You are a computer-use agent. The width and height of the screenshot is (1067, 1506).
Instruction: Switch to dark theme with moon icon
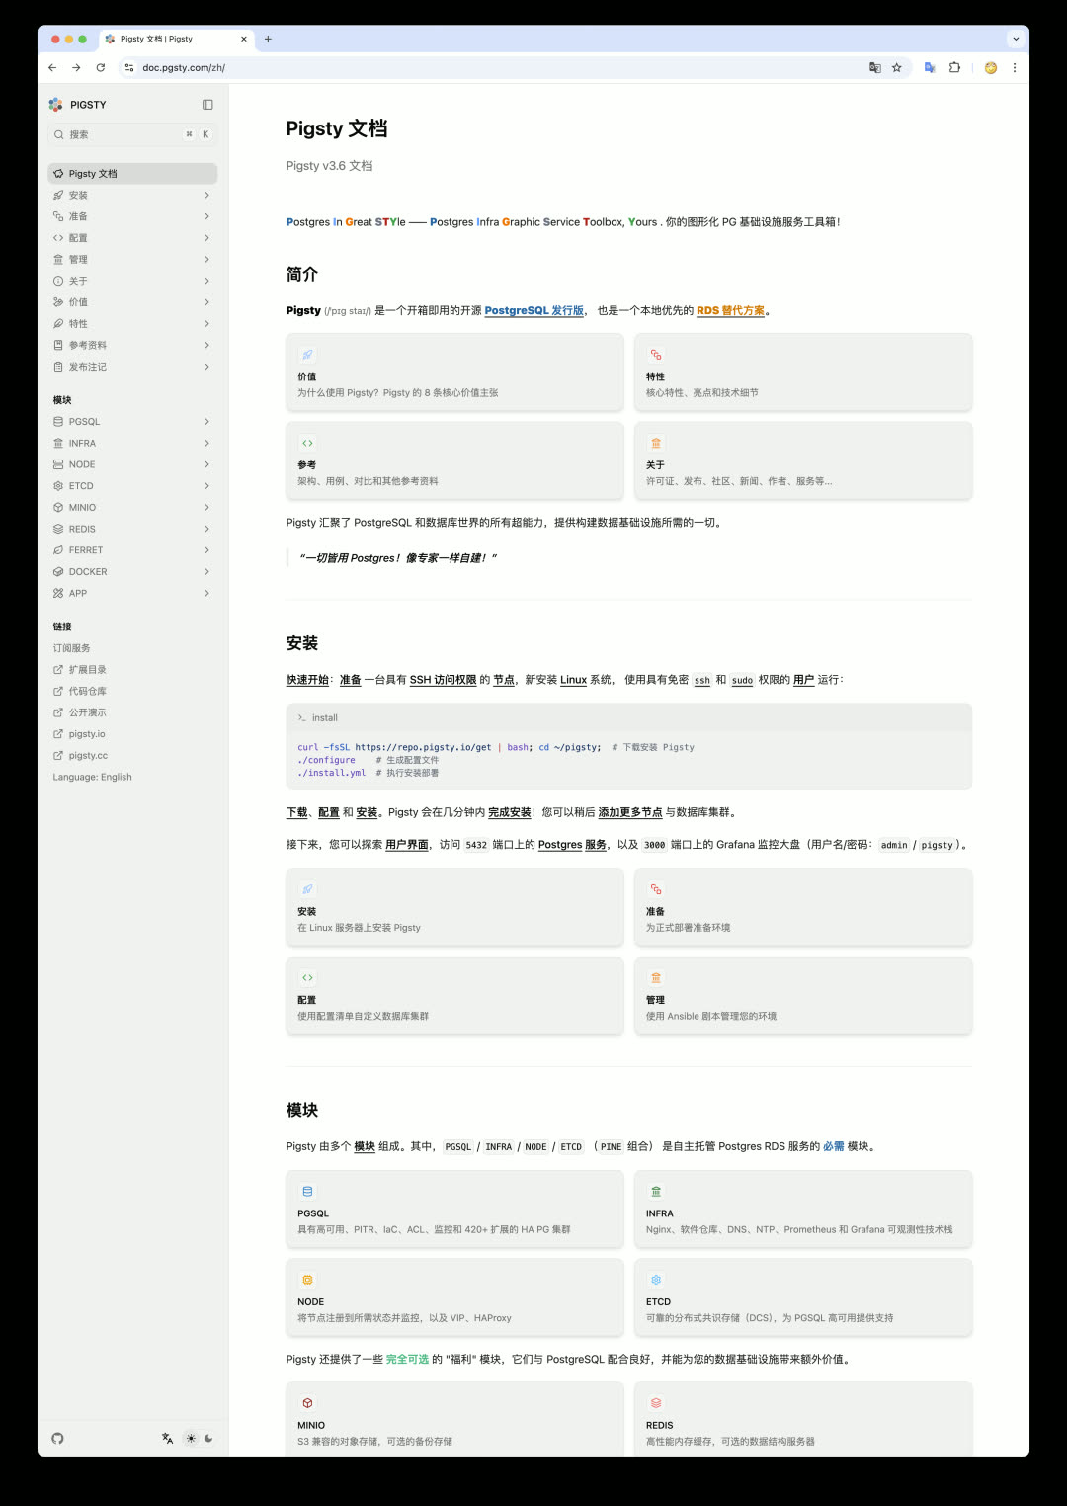pyautogui.click(x=208, y=1438)
